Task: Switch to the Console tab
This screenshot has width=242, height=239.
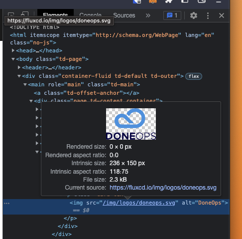Action: (90, 14)
